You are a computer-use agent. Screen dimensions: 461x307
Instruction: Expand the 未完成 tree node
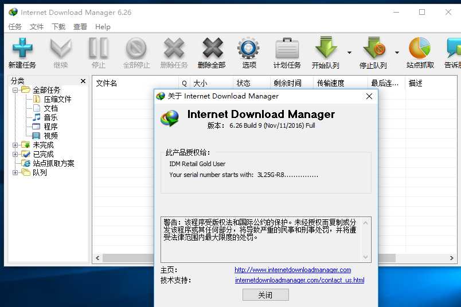pyautogui.click(x=15, y=145)
